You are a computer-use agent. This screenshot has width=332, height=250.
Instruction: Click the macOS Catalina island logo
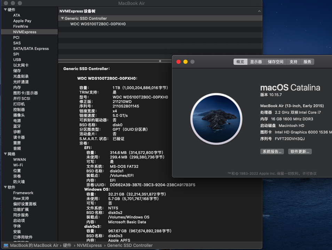[x=216, y=119]
